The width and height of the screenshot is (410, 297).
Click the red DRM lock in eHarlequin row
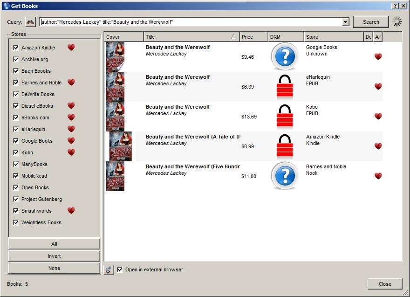[285, 87]
